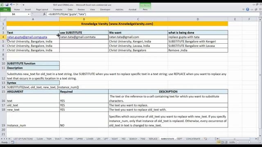
Task: Open the Add-Ins ribbon tab
Action: [119, 9]
